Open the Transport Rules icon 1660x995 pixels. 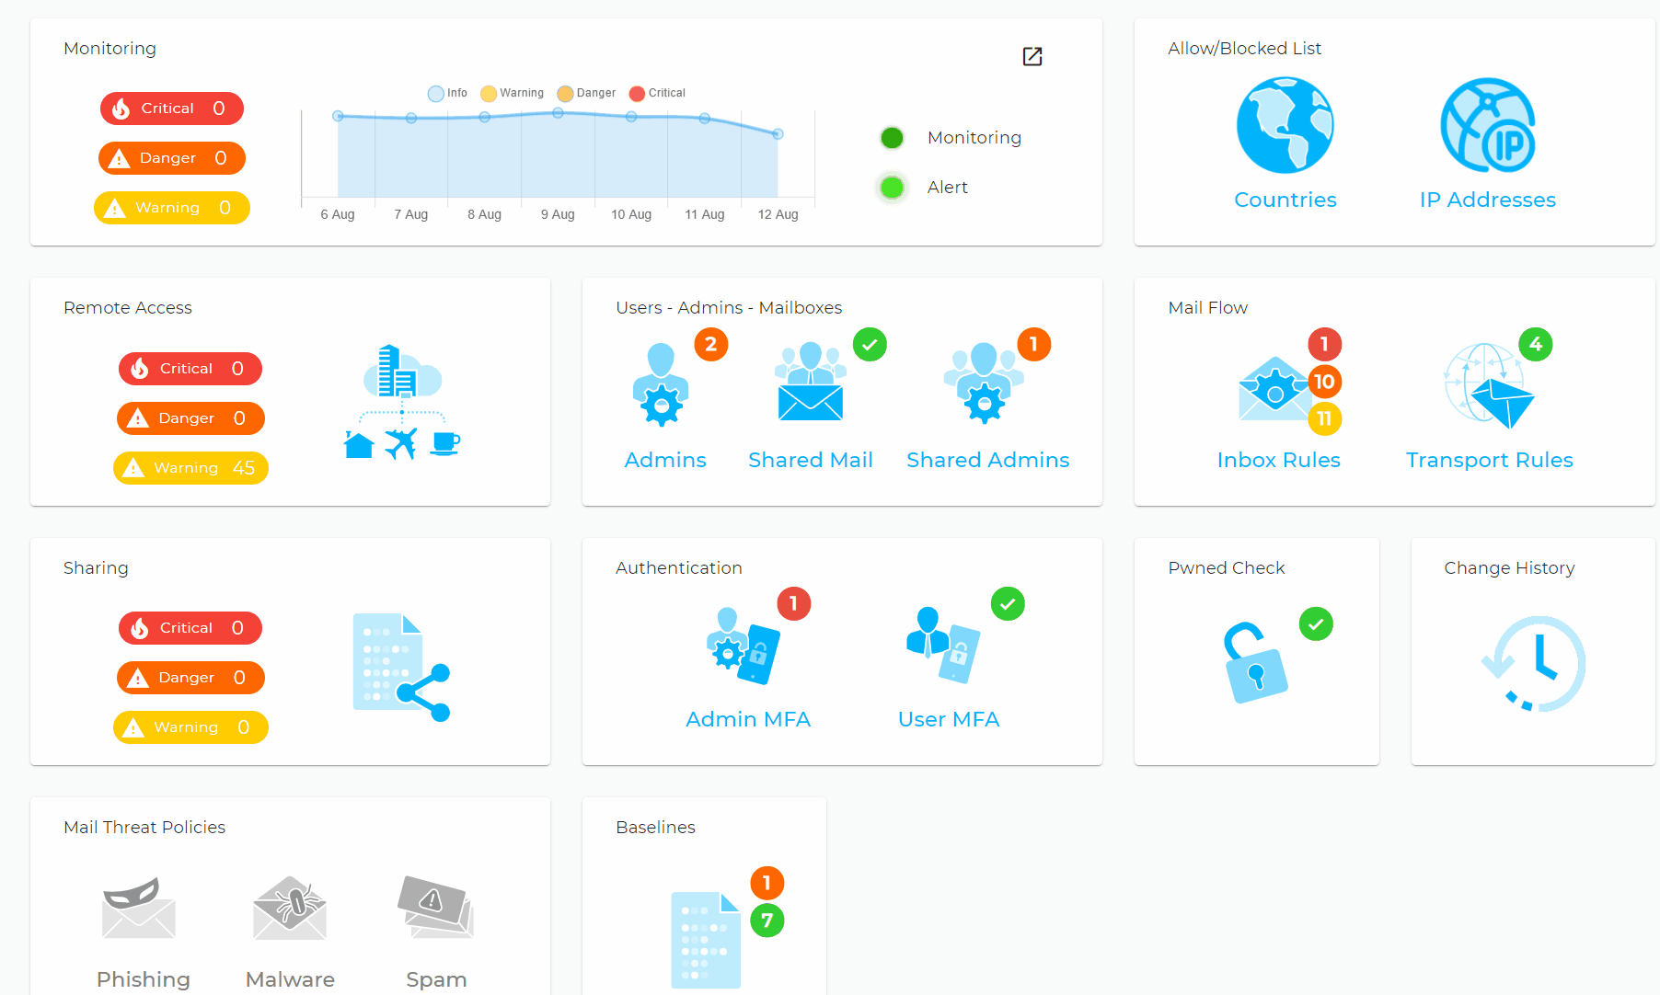[1488, 391]
